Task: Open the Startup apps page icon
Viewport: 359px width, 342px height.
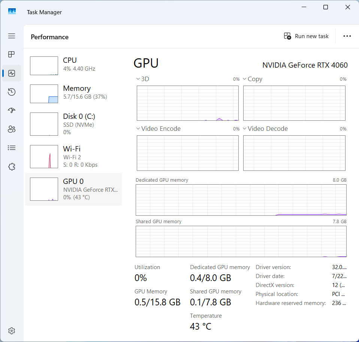Action: coord(12,111)
